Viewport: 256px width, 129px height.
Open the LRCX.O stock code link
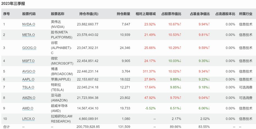click(28, 119)
